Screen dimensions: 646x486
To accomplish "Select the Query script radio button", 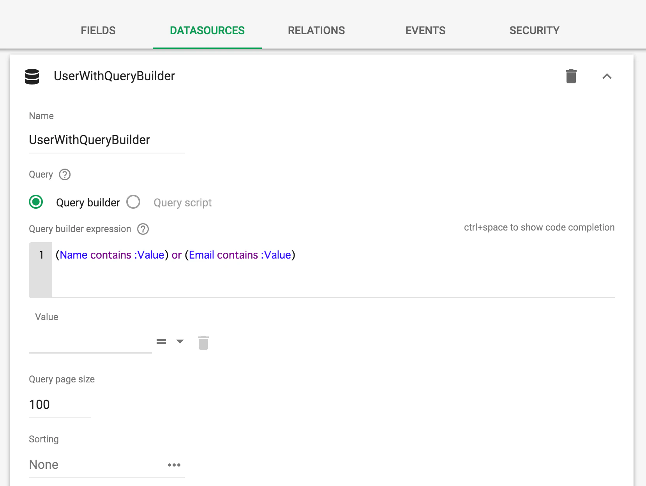I will pyautogui.click(x=133, y=202).
